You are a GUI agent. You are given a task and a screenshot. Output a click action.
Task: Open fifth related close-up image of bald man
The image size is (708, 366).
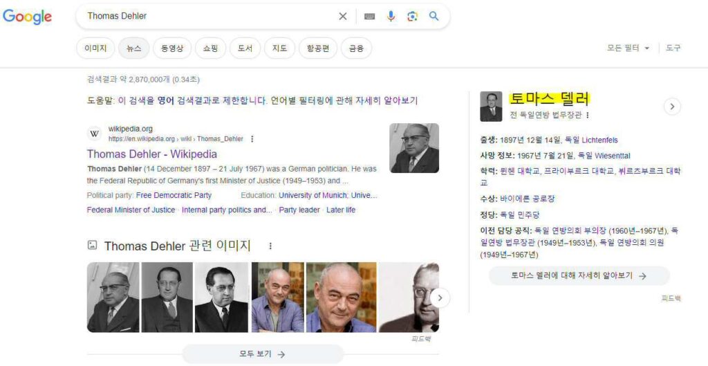tap(342, 298)
